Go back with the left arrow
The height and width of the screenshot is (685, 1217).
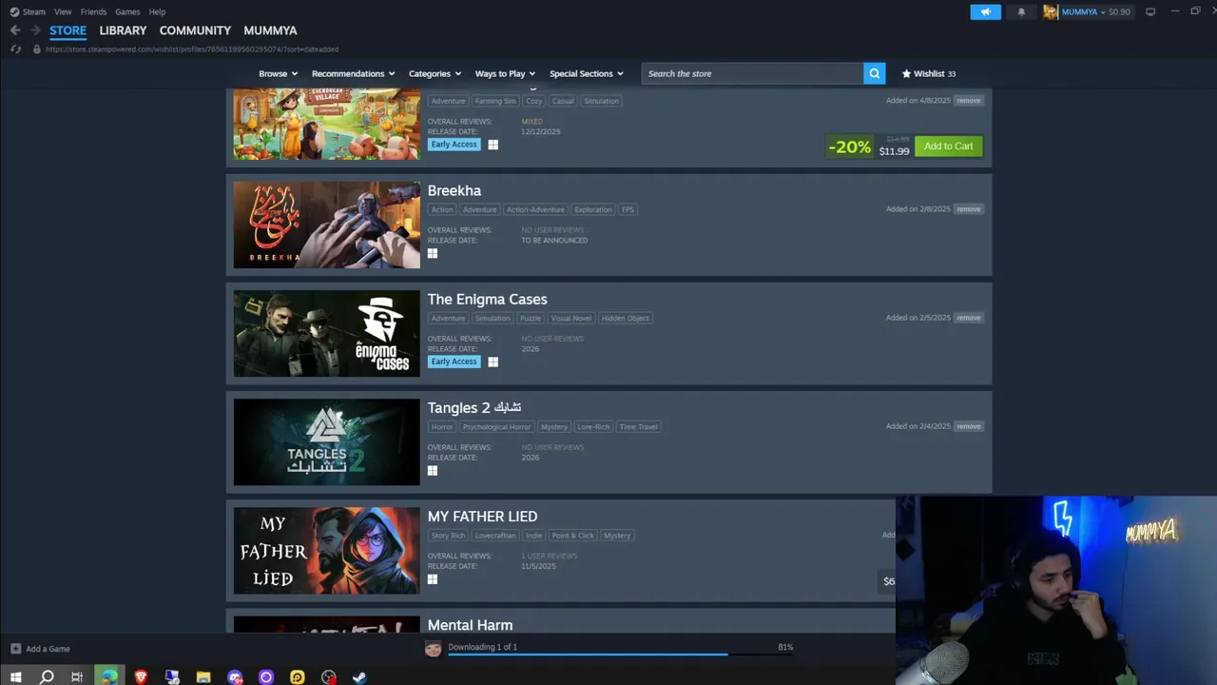point(15,30)
